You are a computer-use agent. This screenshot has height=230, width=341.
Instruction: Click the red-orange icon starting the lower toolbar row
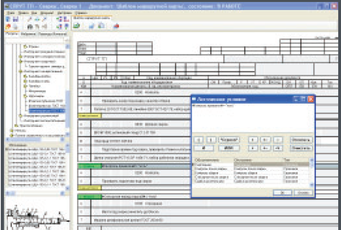tap(8, 27)
